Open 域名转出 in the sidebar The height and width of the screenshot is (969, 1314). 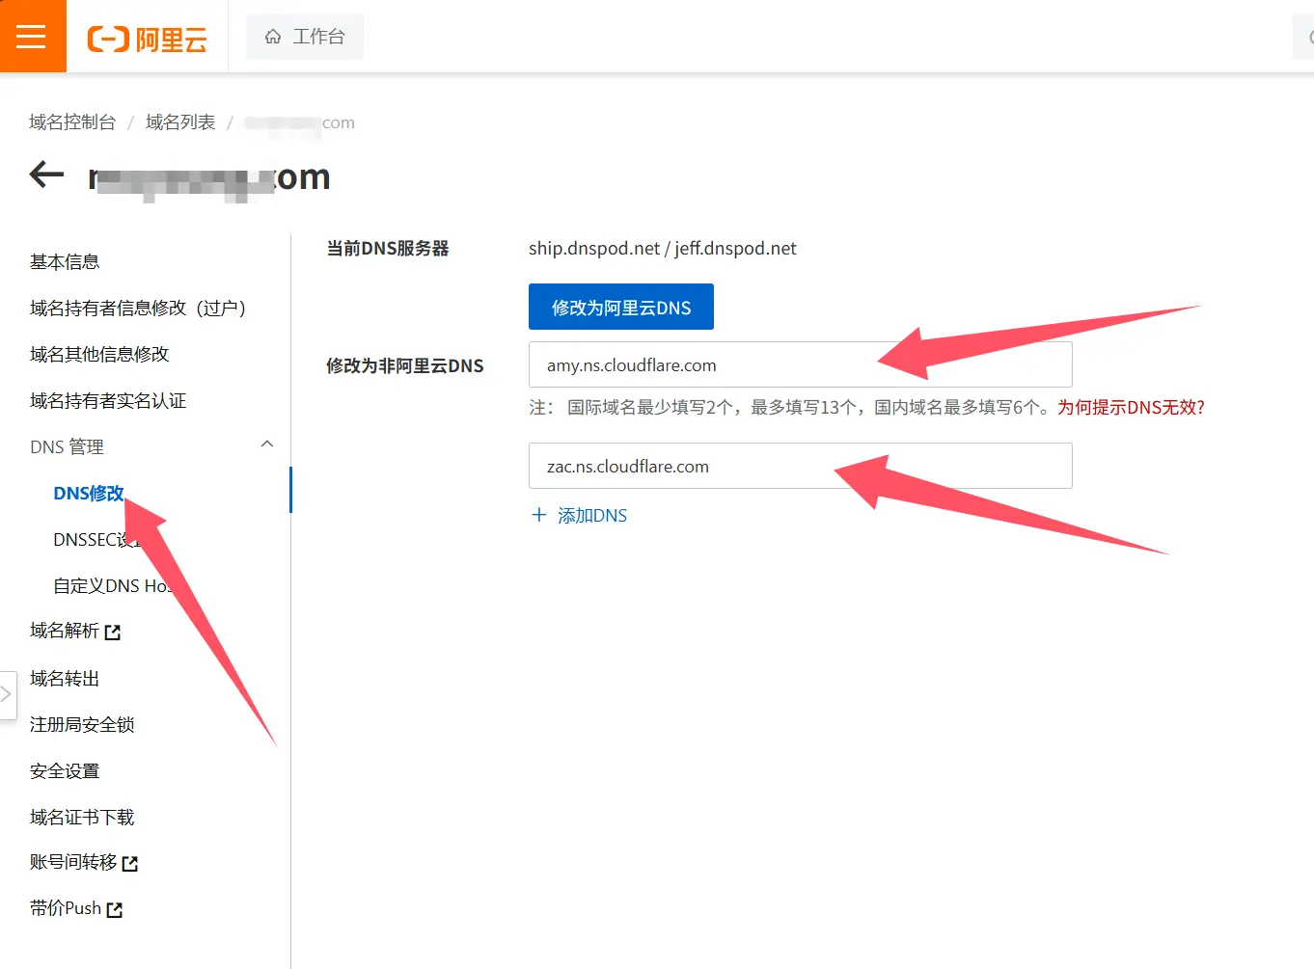pos(65,679)
